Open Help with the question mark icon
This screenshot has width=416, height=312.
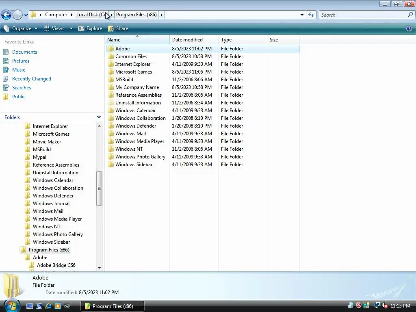tap(409, 28)
